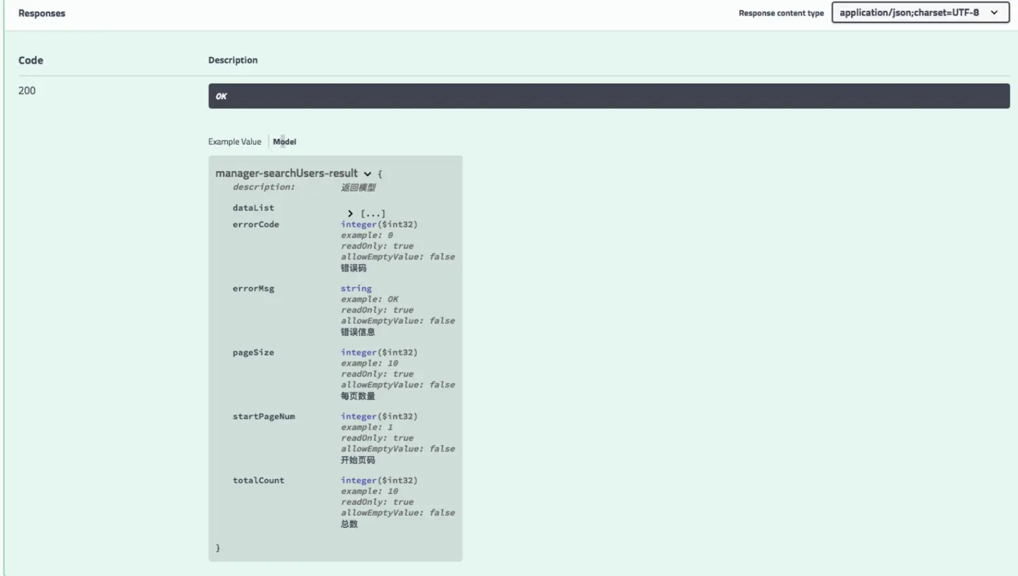Click the 返回模型 description value
The height and width of the screenshot is (576, 1018).
coord(358,187)
